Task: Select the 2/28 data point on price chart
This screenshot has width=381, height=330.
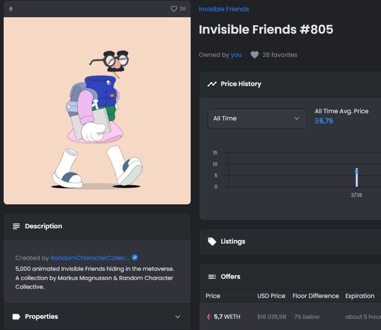Action: [x=356, y=171]
